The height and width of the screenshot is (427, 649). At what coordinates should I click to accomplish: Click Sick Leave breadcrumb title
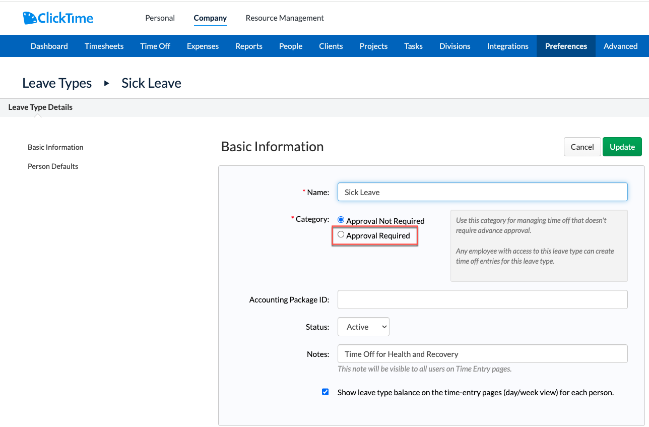pos(151,83)
